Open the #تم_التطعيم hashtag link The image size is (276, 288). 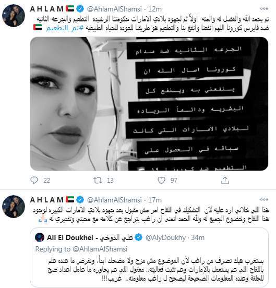[65, 28]
